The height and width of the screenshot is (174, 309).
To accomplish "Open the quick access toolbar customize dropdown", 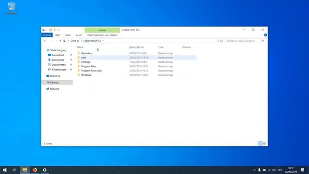I will tap(58, 30).
